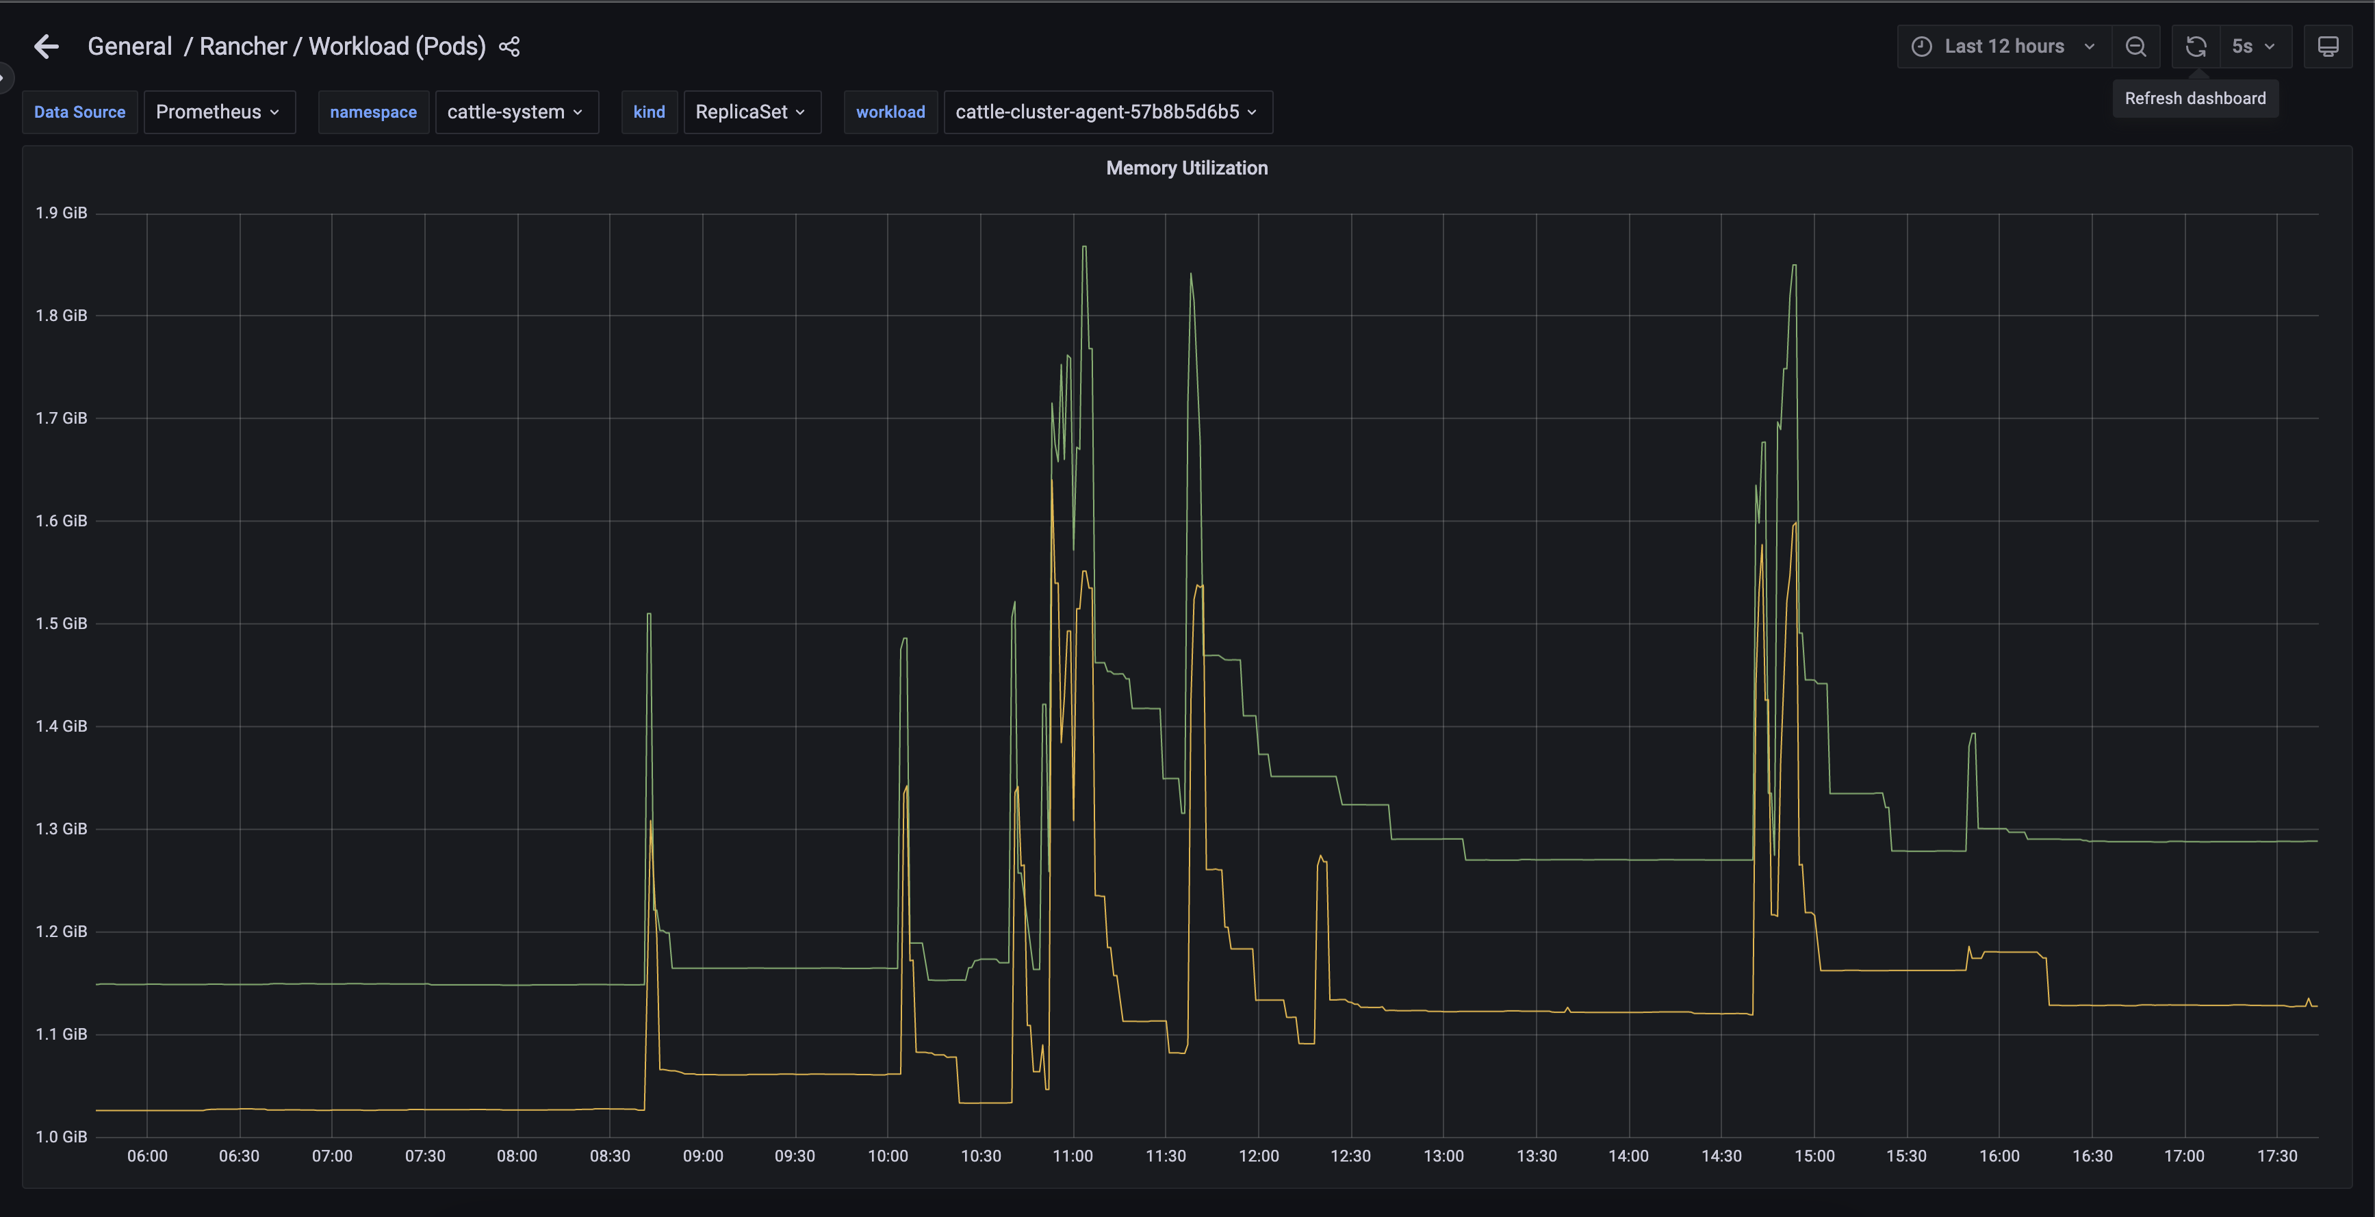Click the Data Source variable label

click(79, 112)
